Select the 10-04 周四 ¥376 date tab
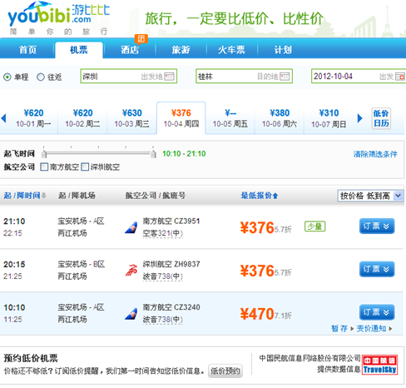406x388 pixels. click(181, 118)
